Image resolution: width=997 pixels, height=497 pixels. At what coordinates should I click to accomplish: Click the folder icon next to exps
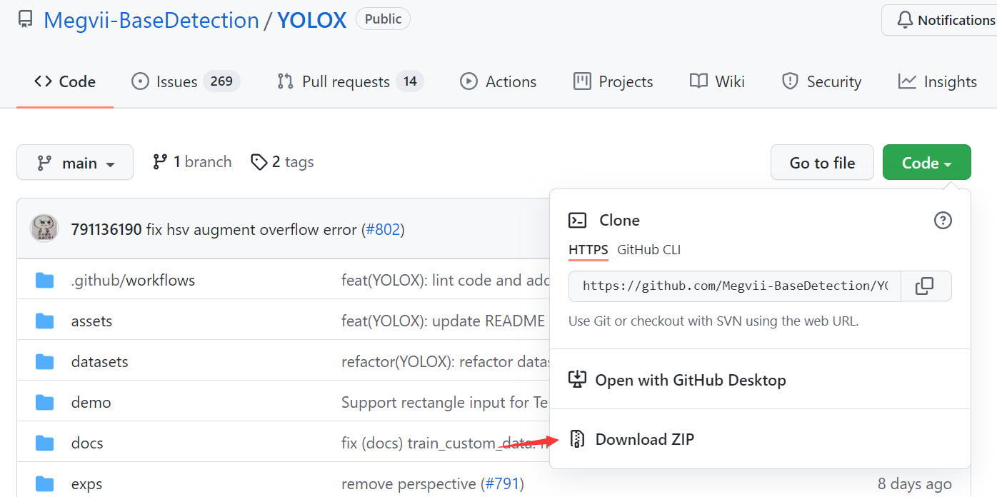(x=45, y=483)
